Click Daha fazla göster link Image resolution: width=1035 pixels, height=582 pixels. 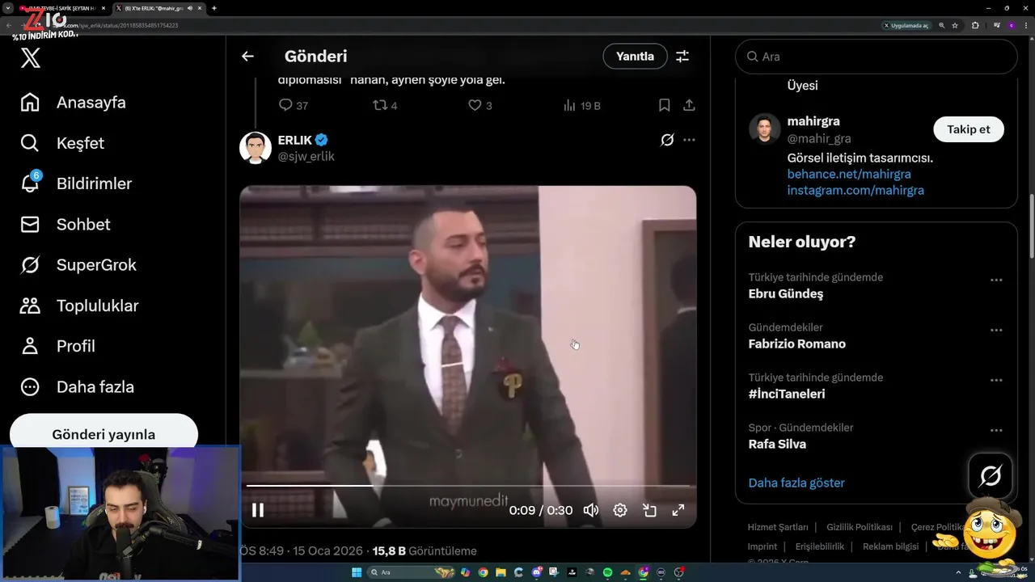796,483
